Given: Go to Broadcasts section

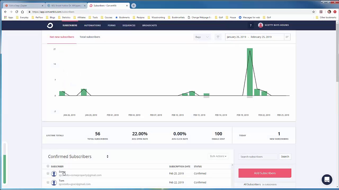Looking at the screenshot, I should pyautogui.click(x=149, y=25).
